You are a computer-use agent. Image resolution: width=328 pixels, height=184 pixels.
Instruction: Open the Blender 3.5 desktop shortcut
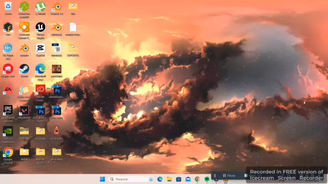pyautogui.click(x=57, y=8)
